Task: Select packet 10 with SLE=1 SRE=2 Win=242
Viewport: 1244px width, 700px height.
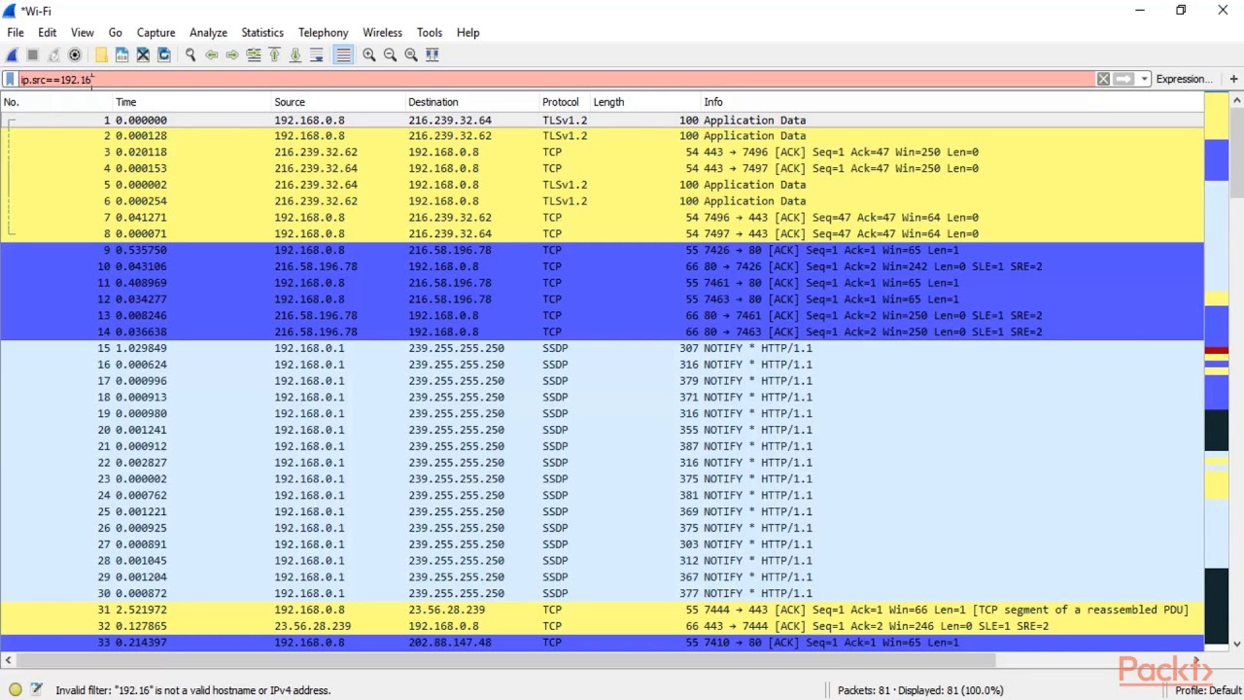Action: click(602, 266)
